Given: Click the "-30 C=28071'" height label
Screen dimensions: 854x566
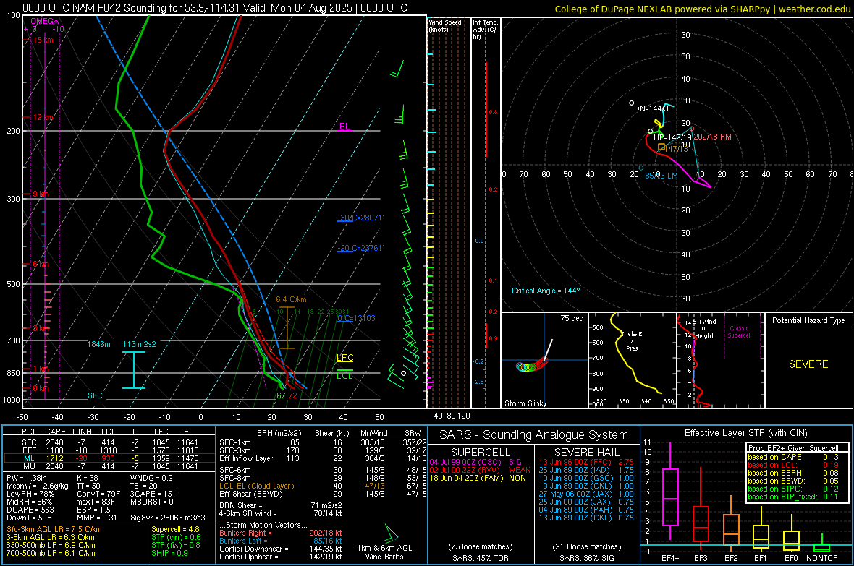Looking at the screenshot, I should (x=360, y=218).
